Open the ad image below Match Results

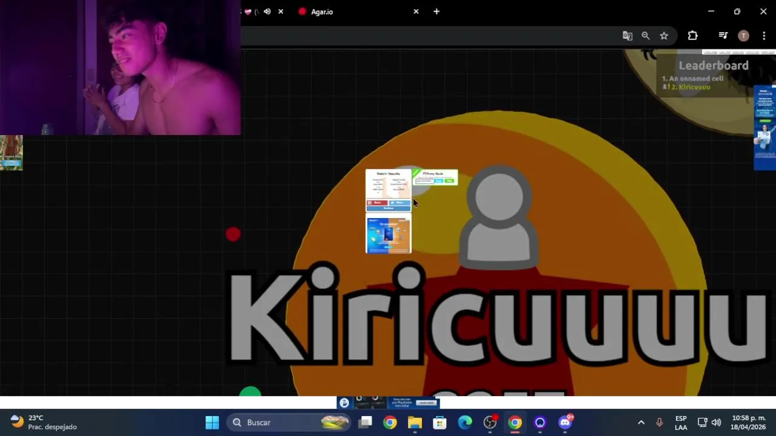tap(389, 234)
